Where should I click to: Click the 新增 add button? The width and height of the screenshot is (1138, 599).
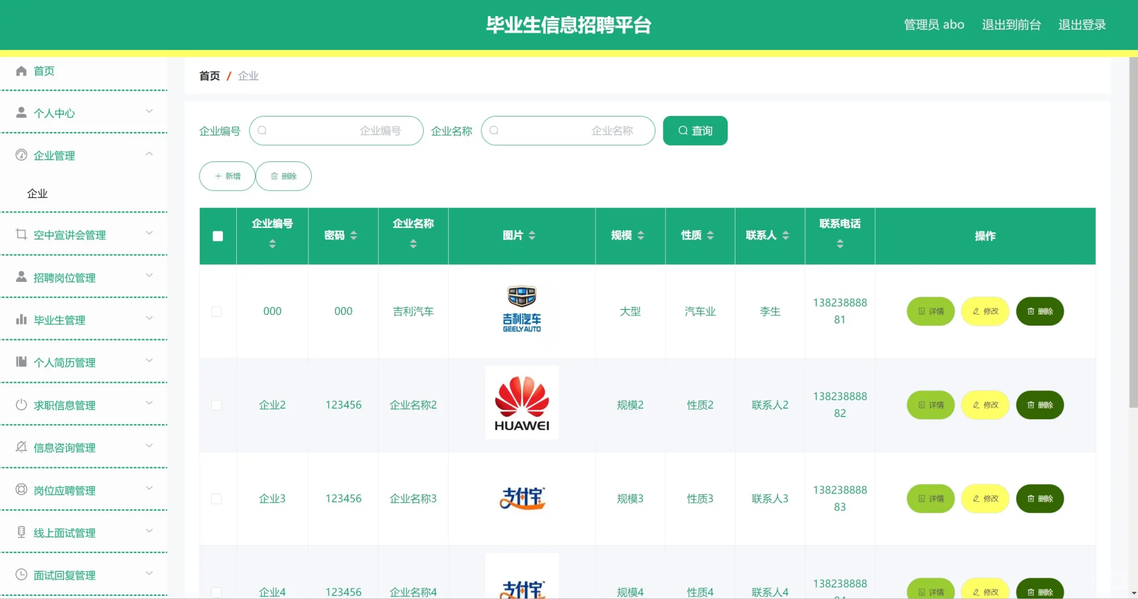tap(227, 176)
